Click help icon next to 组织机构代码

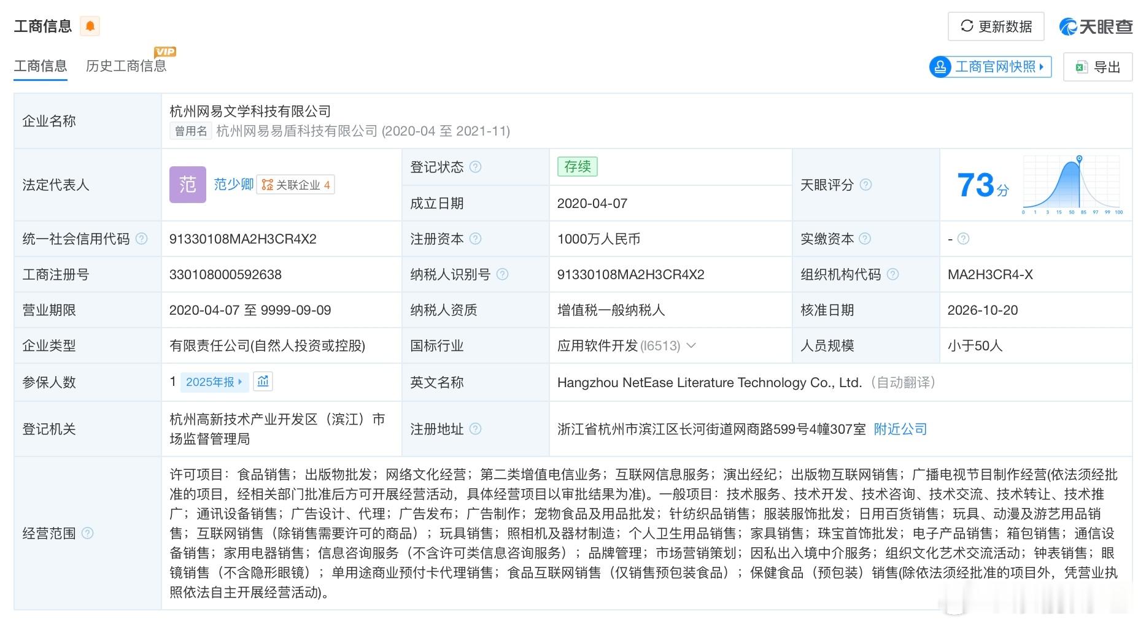(892, 274)
